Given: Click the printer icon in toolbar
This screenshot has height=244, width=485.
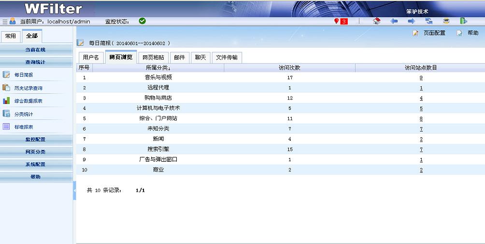Looking at the screenshot, I should (x=446, y=21).
